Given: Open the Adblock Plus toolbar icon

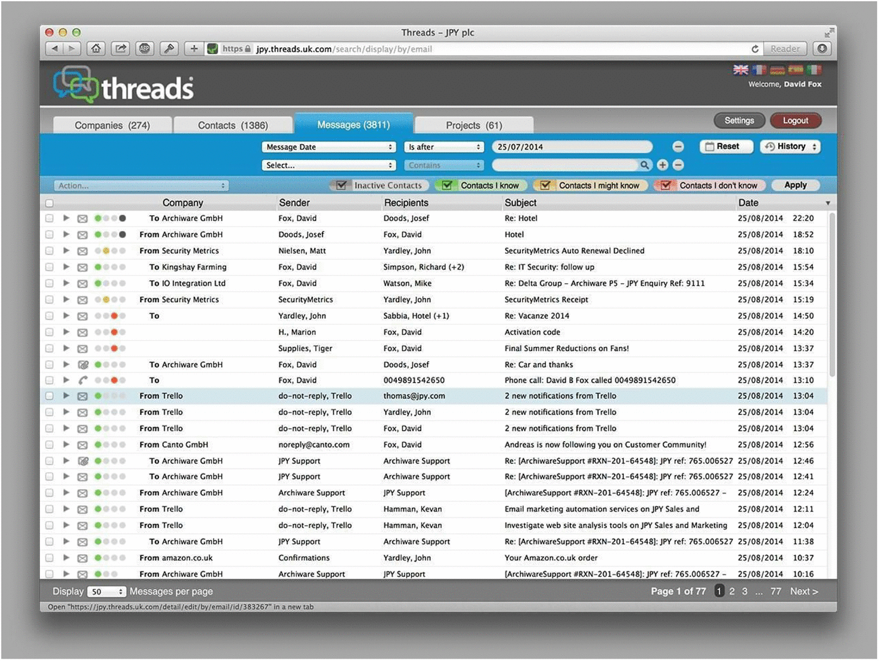Looking at the screenshot, I should coord(145,49).
